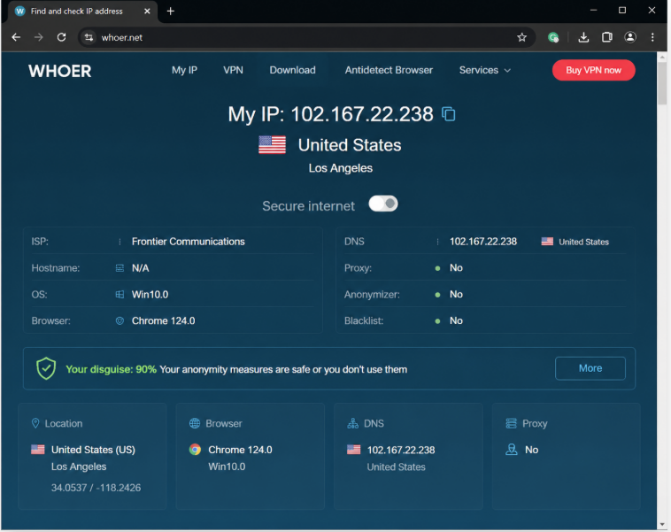Click the Chrome logo in Browser card
Image resolution: width=671 pixels, height=532 pixels.
tap(195, 450)
